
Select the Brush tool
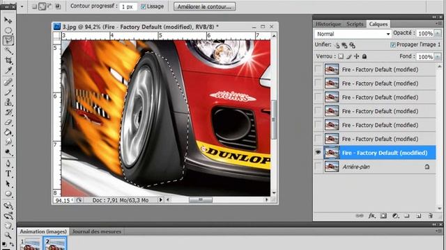point(8,92)
